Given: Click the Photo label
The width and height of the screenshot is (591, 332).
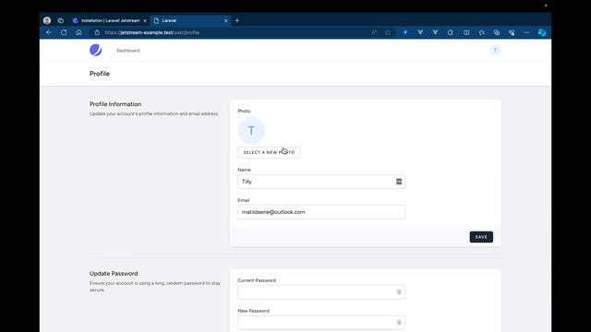Looking at the screenshot, I should point(244,111).
